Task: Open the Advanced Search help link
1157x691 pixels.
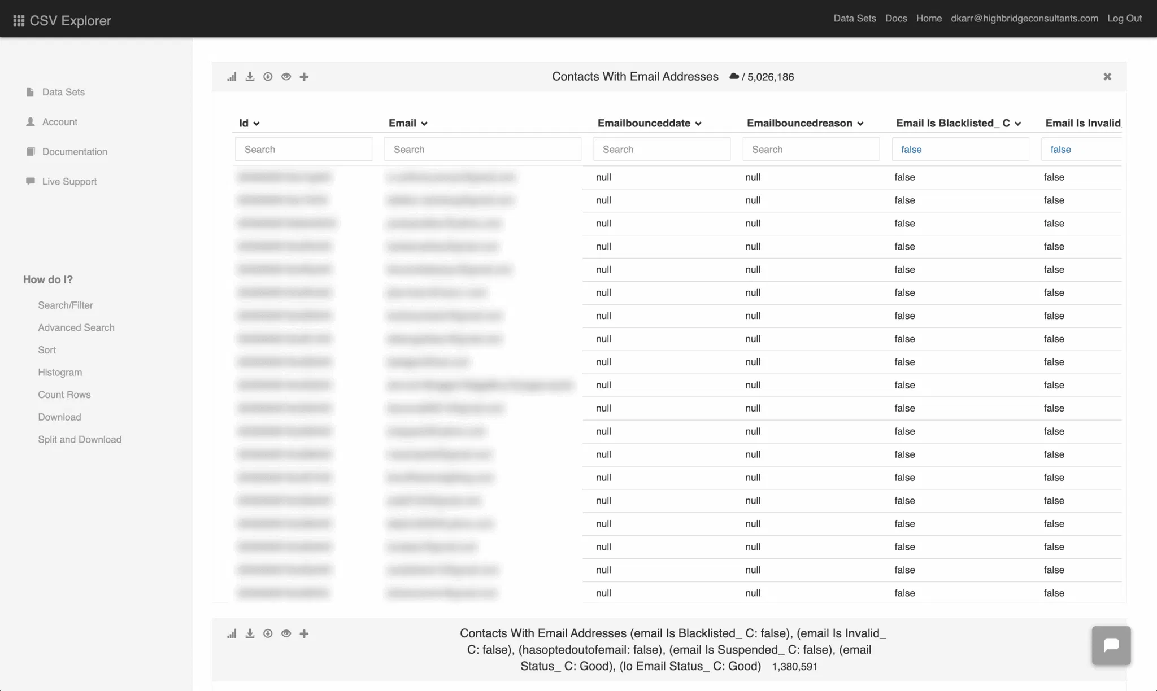Action: [x=76, y=328]
